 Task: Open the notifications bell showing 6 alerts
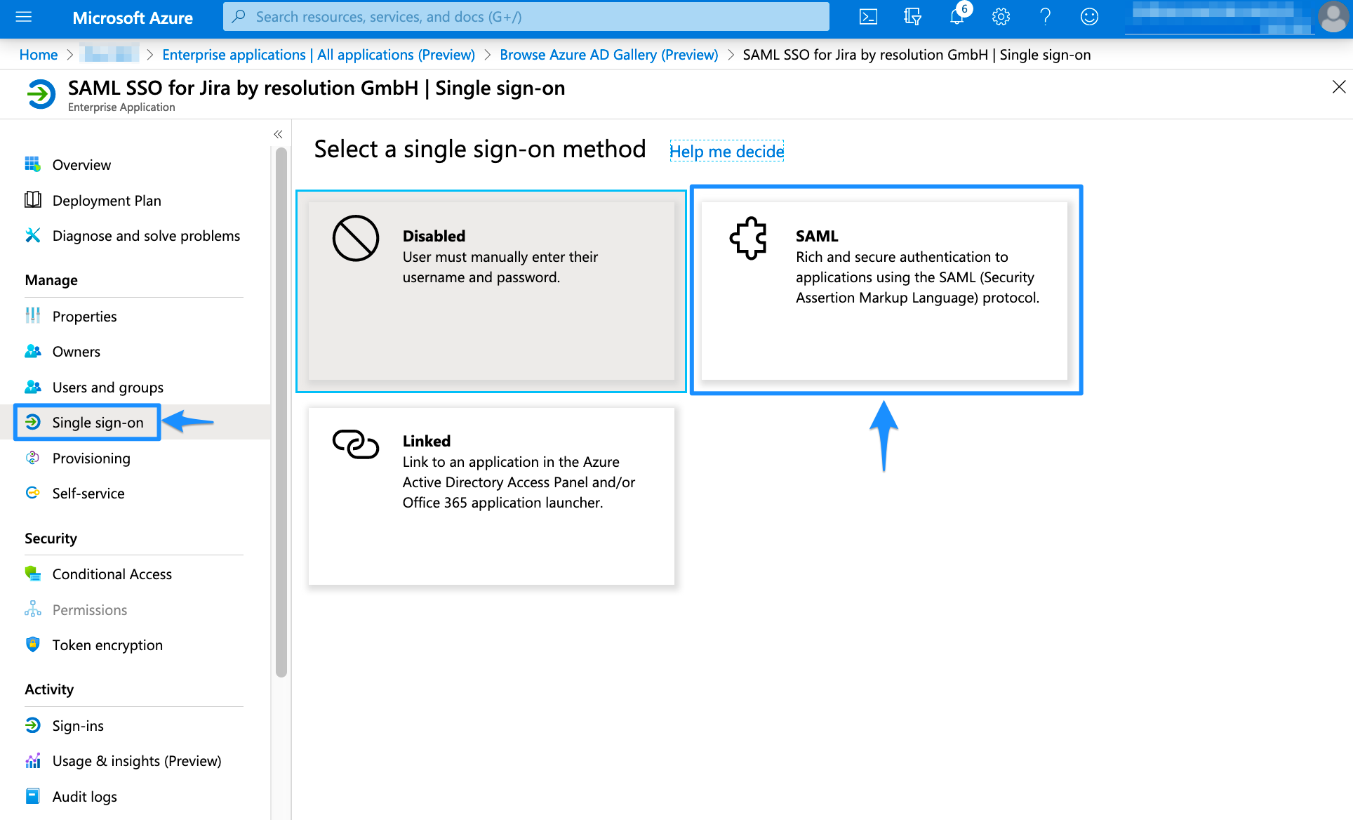point(956,17)
